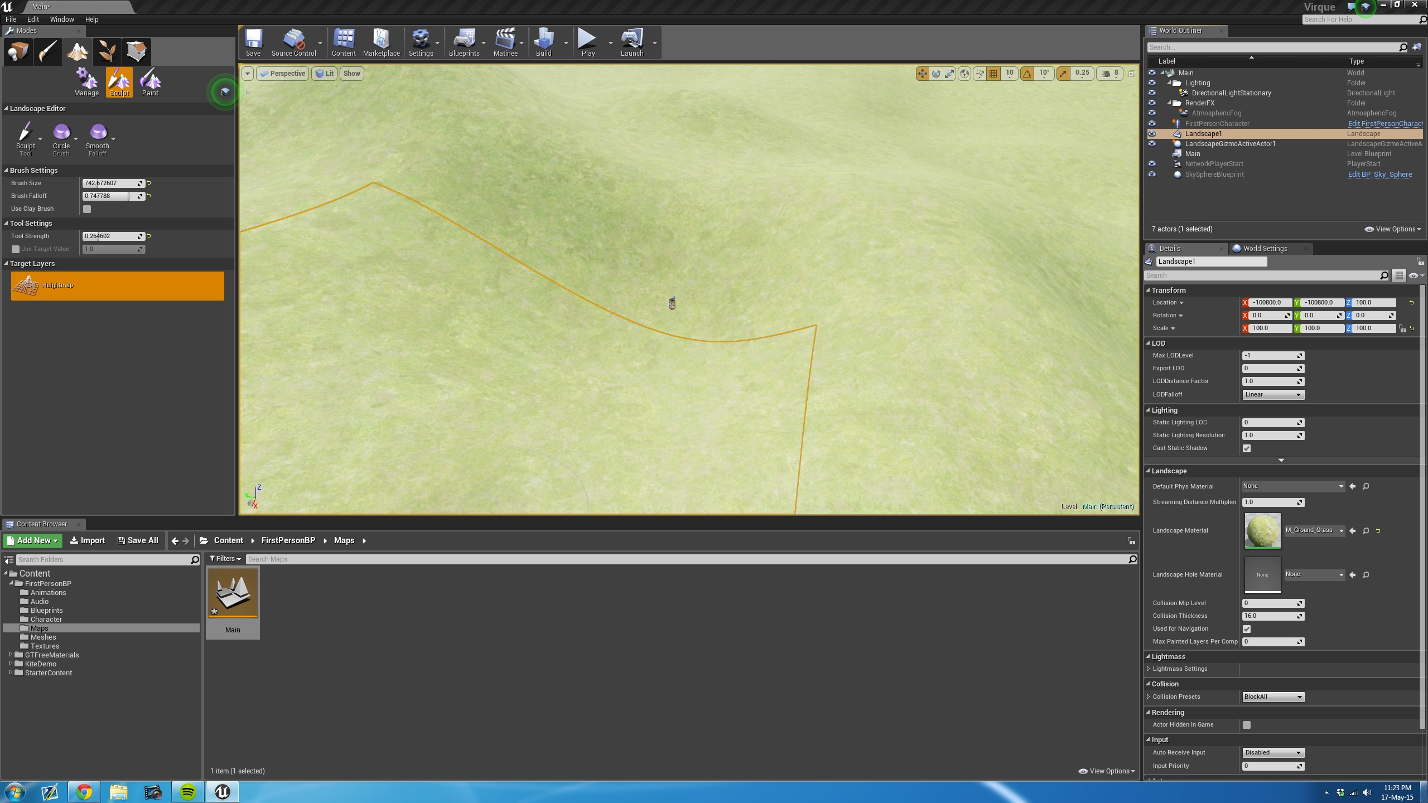The image size is (1428, 803).
Task: Open the LODFalloff Linear dropdown
Action: coord(1272,395)
